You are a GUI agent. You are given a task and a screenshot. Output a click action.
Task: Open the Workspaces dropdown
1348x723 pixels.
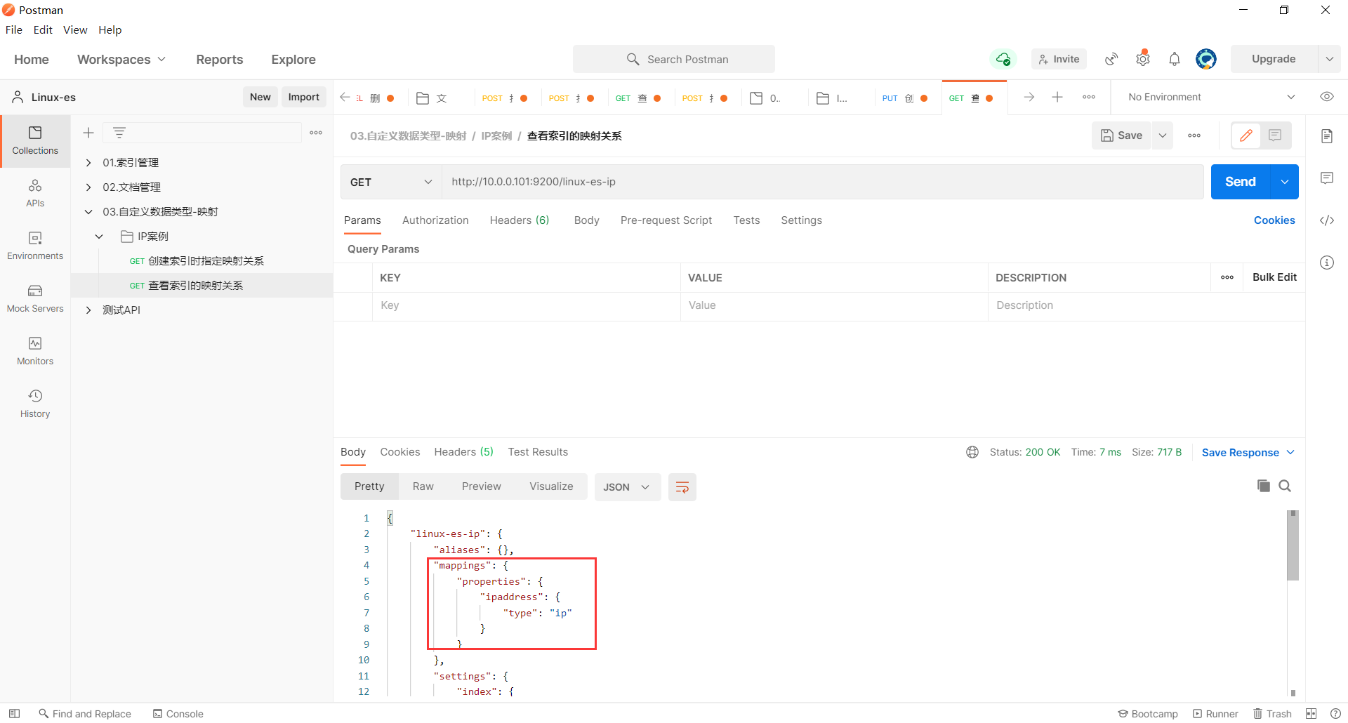click(121, 60)
